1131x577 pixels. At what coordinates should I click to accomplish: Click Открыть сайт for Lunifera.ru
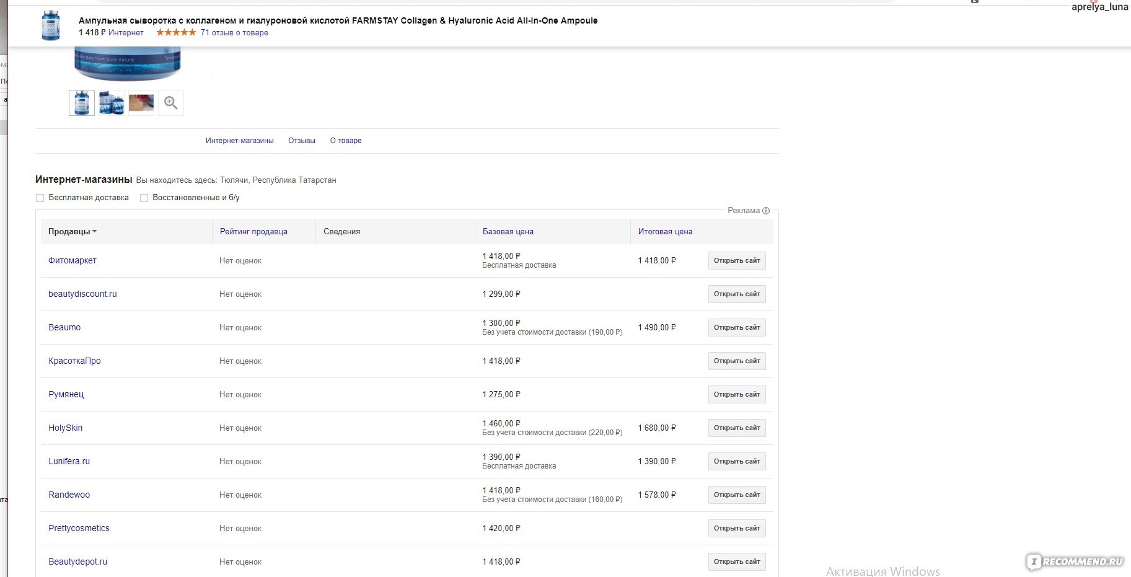click(x=737, y=462)
